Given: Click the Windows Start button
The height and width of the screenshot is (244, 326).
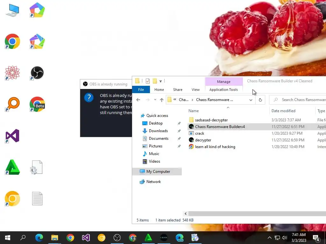Looking at the screenshot, I should (8, 238).
